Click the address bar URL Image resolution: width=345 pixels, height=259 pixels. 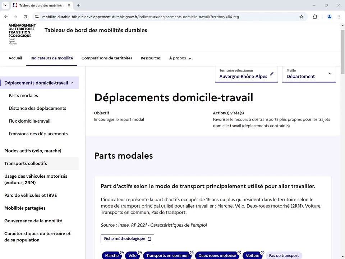(x=141, y=17)
